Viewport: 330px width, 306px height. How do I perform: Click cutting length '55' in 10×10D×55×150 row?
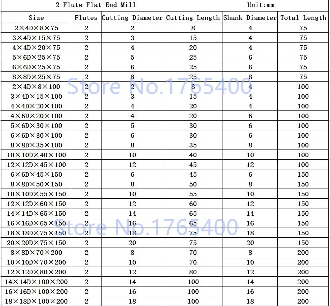(193, 194)
